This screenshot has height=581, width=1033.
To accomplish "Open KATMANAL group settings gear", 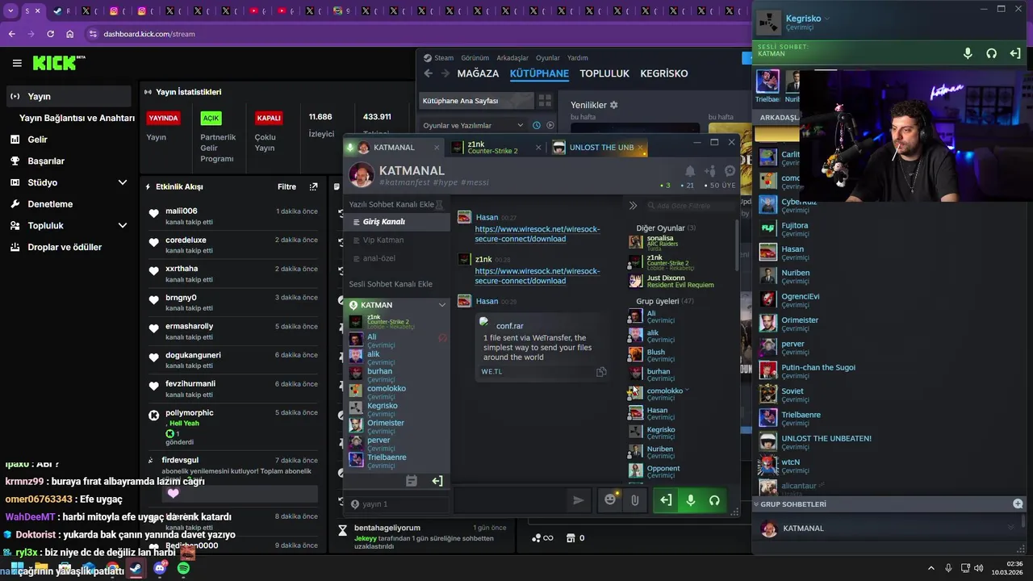I will (730, 171).
